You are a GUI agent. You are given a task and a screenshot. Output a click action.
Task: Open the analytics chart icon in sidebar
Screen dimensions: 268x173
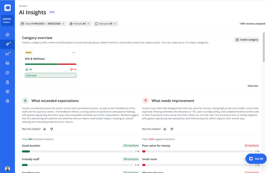click(x=7, y=54)
